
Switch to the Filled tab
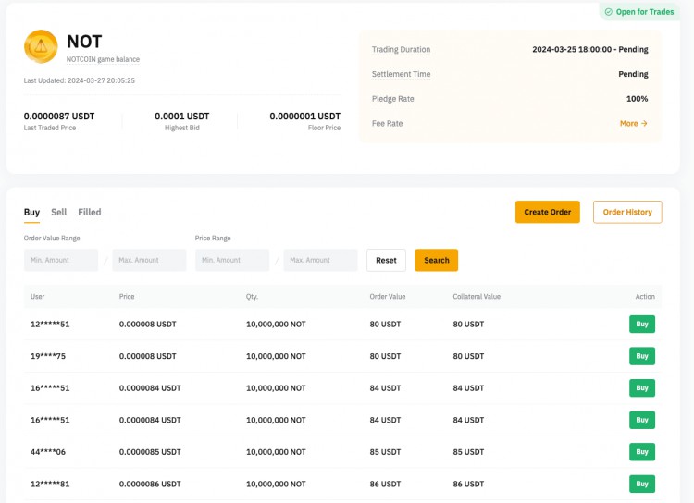point(90,212)
